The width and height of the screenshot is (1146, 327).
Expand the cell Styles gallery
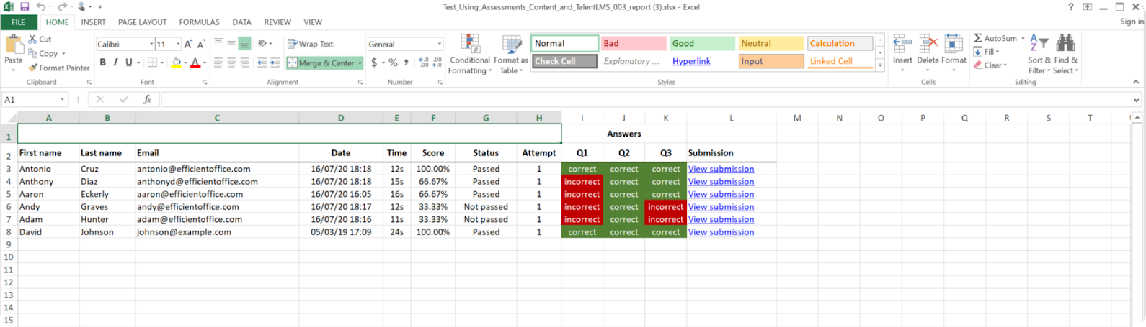click(x=880, y=65)
